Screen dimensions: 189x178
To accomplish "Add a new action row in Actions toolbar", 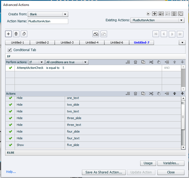I will [128, 94].
